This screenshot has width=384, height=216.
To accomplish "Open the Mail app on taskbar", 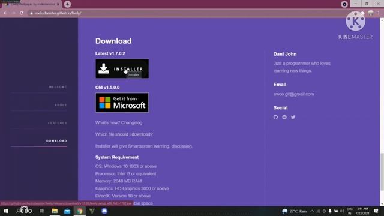I will [x=67, y=211].
